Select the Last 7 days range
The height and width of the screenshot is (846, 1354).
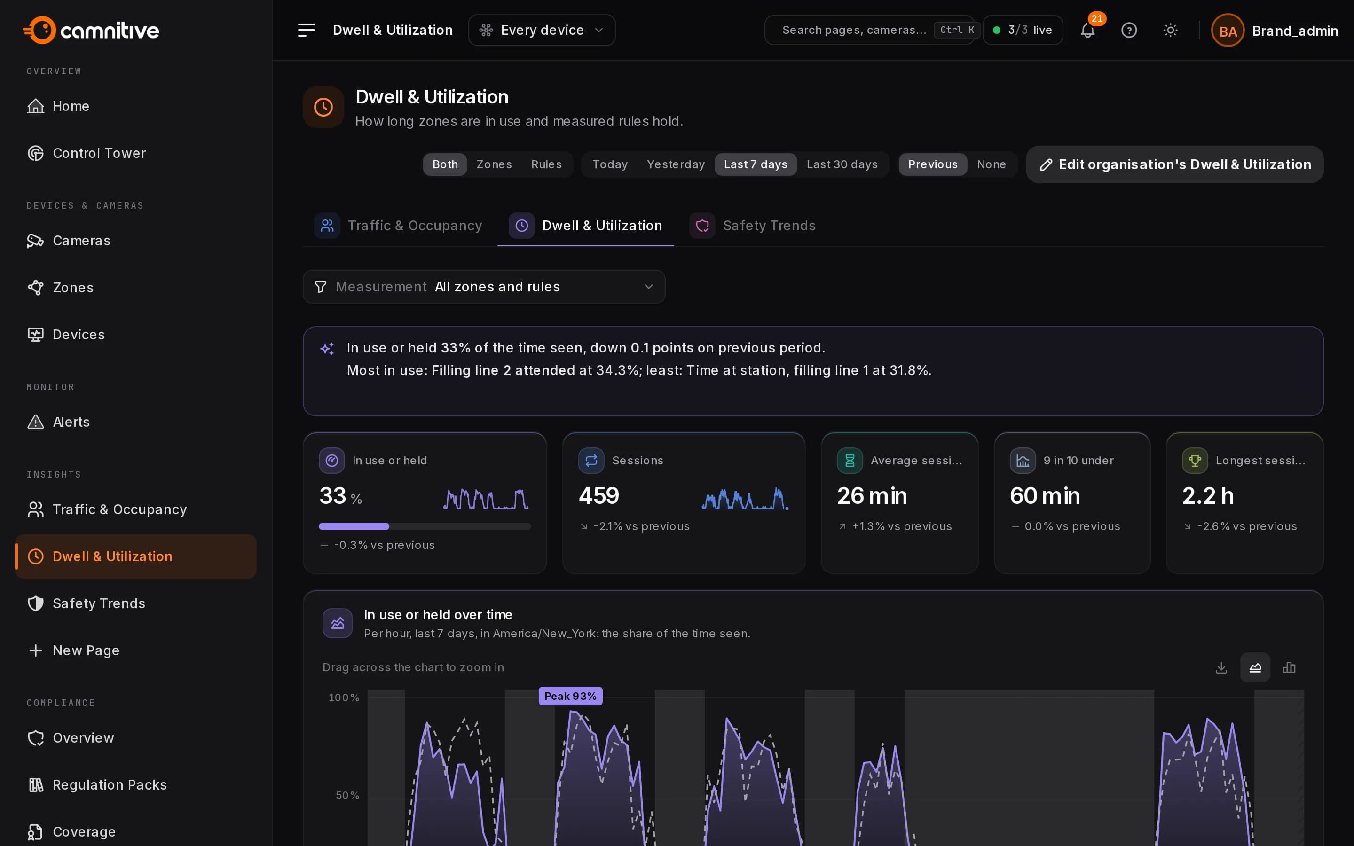click(756, 164)
